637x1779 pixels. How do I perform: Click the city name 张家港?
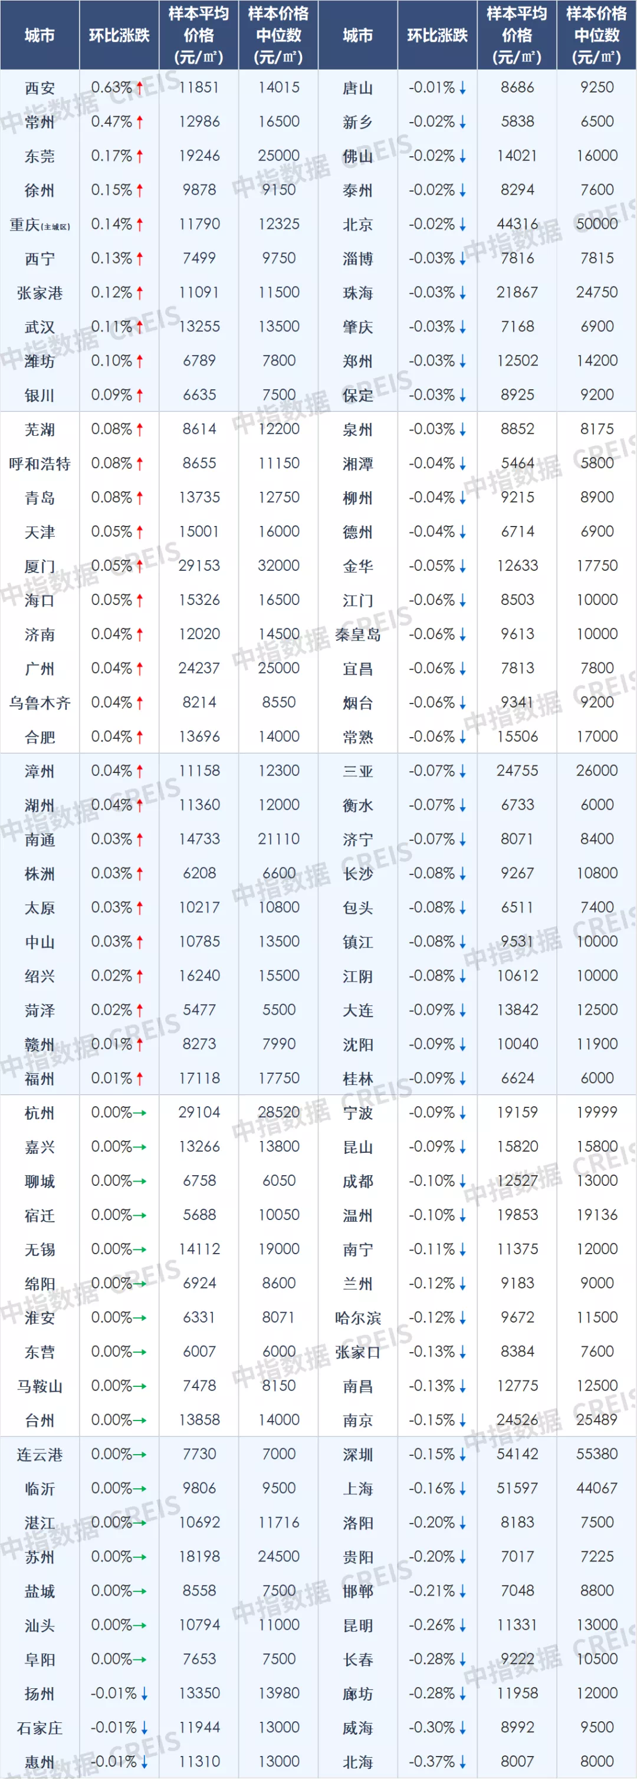click(x=40, y=293)
